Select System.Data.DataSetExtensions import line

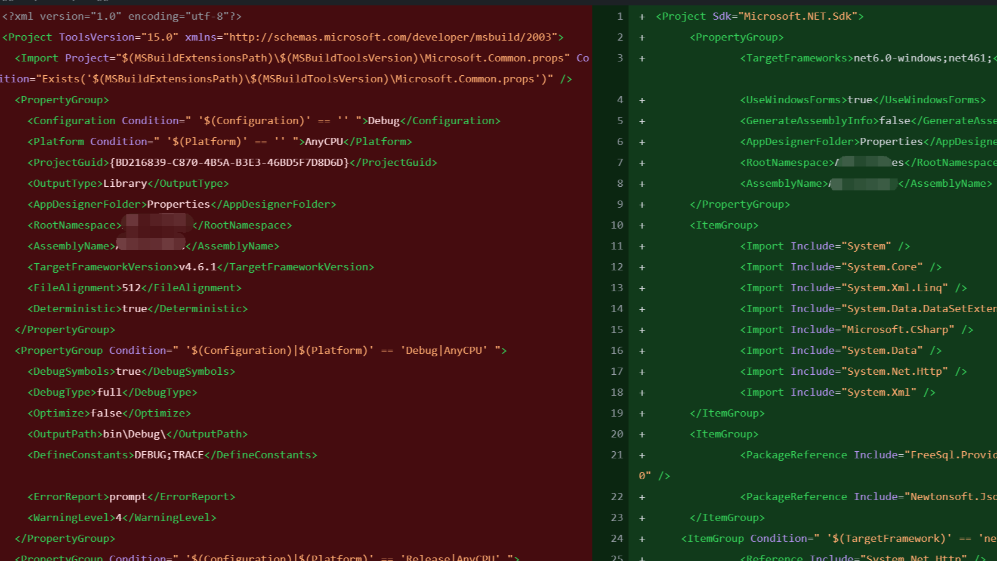coord(868,309)
